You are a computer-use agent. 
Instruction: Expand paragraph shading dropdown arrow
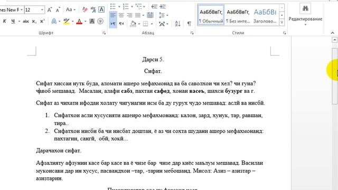(x=139, y=24)
